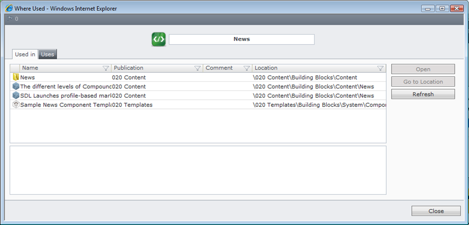Open the Comment column filter
Screen dimensions: 469x225
(x=247, y=68)
